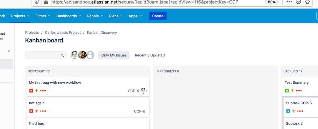Click red dots indicator on CCP-6 card
The width and height of the screenshot is (318, 129).
[43, 91]
